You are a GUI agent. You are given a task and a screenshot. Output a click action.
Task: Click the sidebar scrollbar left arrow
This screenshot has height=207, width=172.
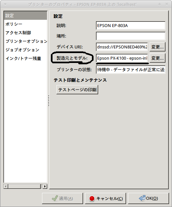coord(6,187)
